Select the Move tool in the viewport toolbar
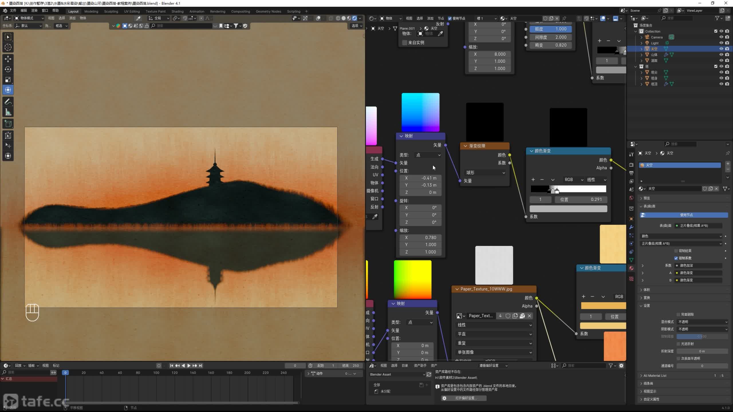733x412 pixels. click(x=8, y=59)
